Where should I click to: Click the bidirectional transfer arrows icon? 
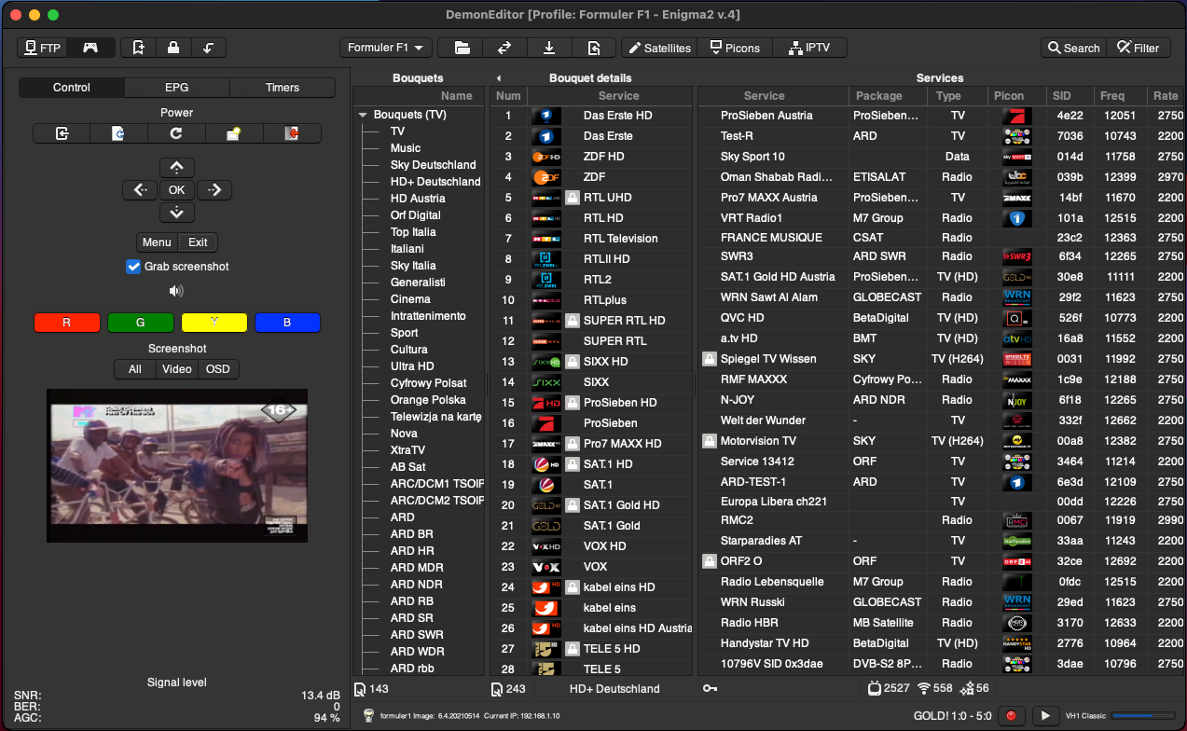[x=504, y=48]
